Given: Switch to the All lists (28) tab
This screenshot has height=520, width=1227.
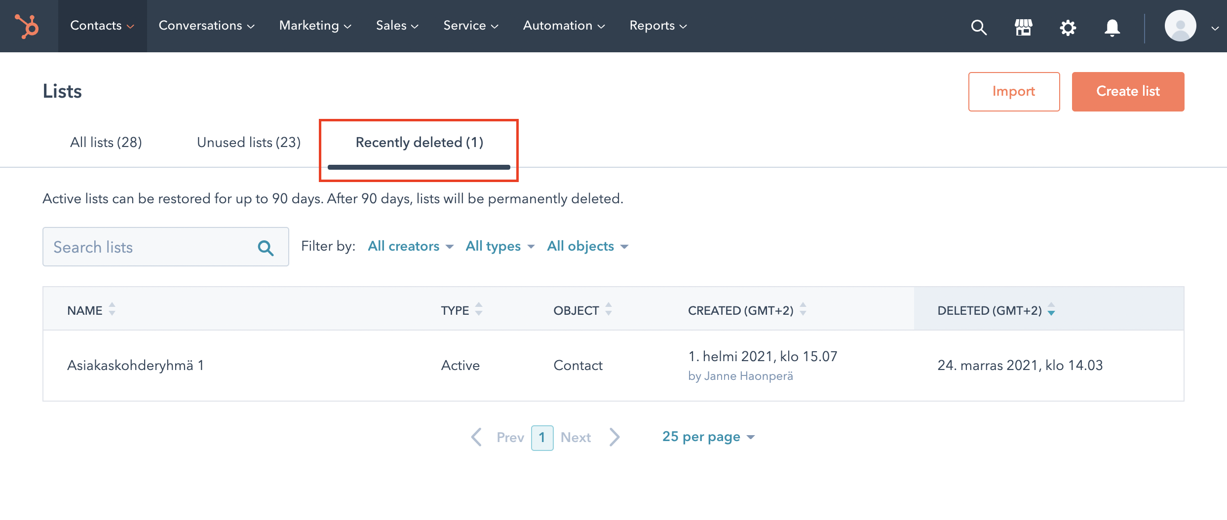Looking at the screenshot, I should click(x=106, y=142).
